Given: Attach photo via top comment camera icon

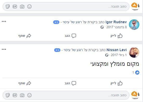Looking at the screenshot, I should pos(22,7).
